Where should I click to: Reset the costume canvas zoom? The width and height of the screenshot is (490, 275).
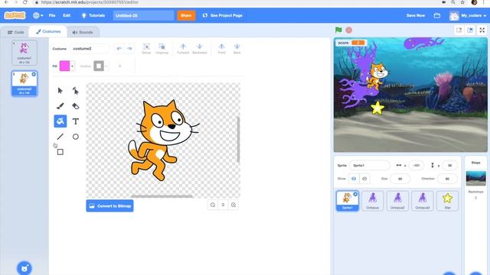(223, 205)
